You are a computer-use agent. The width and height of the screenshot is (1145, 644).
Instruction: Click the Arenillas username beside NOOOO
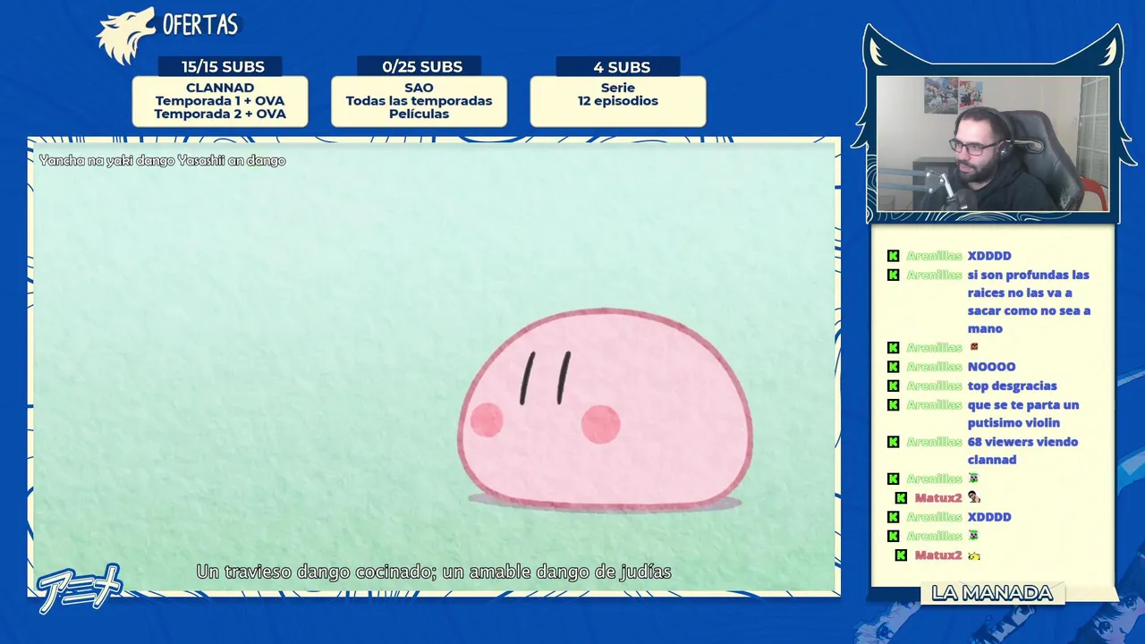[934, 367]
